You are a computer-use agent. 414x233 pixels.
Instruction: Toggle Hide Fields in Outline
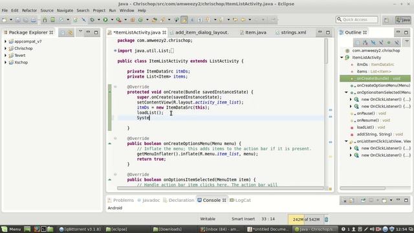[x=373, y=43]
